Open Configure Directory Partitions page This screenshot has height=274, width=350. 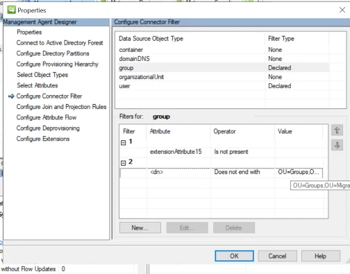click(x=53, y=53)
